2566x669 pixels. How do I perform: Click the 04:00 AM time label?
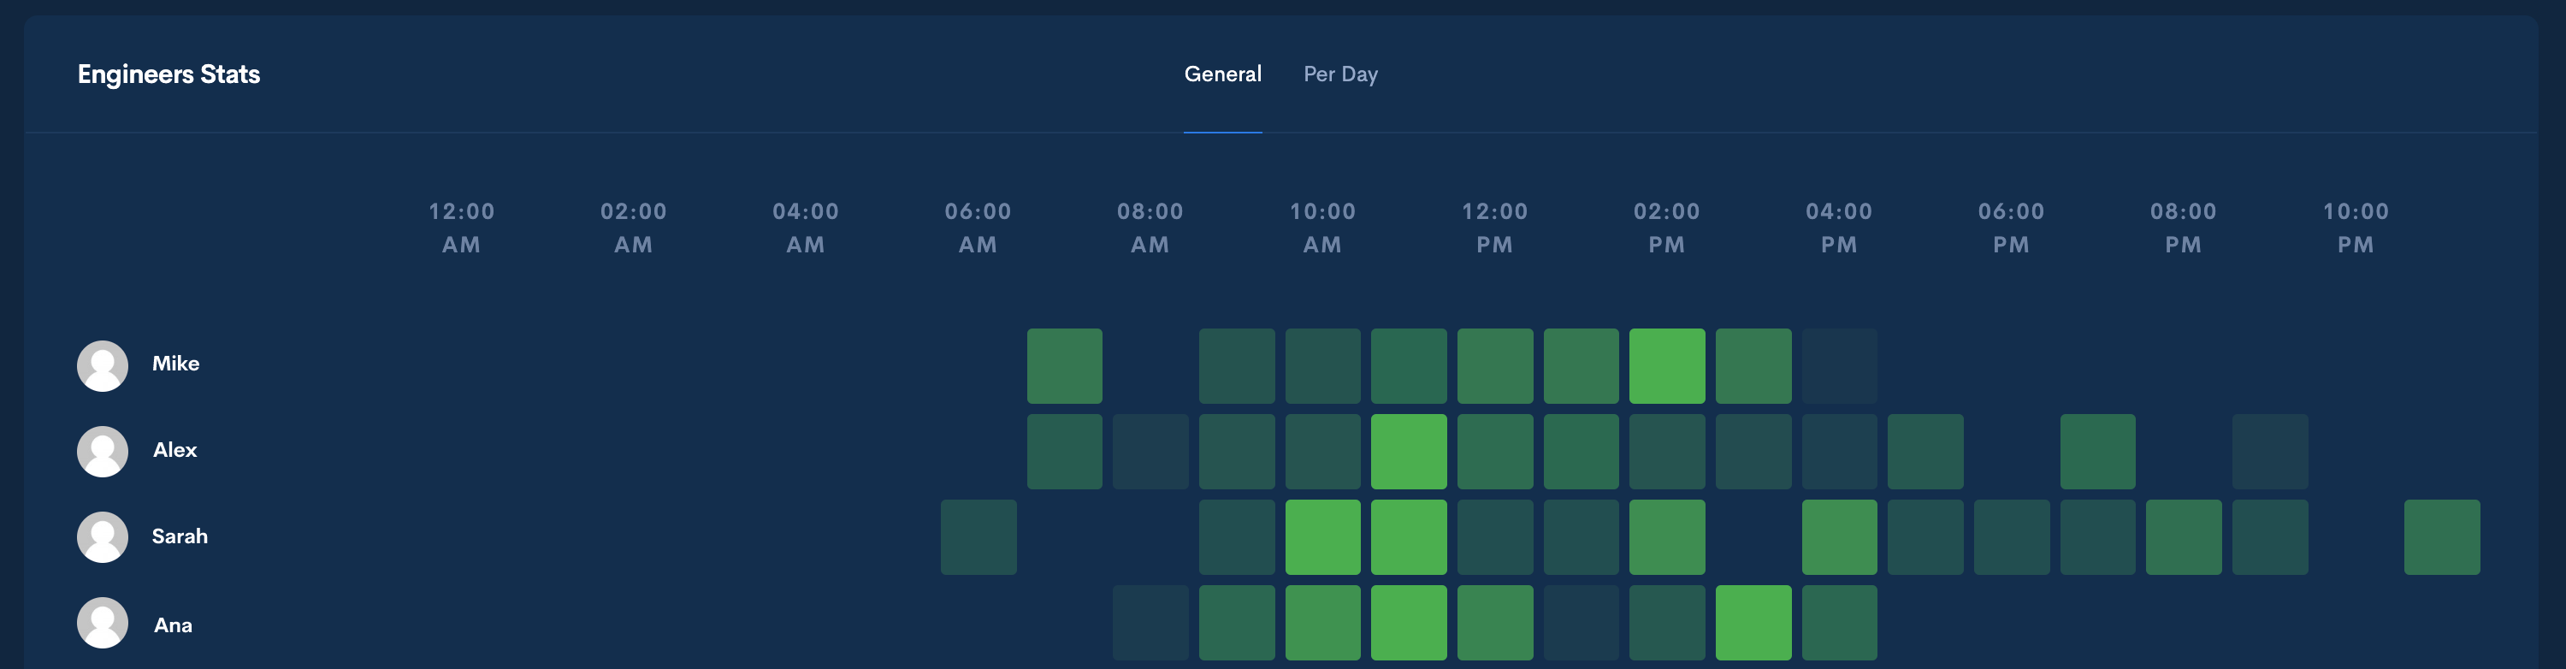[806, 228]
